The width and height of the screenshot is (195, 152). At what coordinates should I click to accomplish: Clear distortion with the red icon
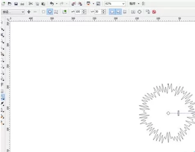[x=154, y=12]
